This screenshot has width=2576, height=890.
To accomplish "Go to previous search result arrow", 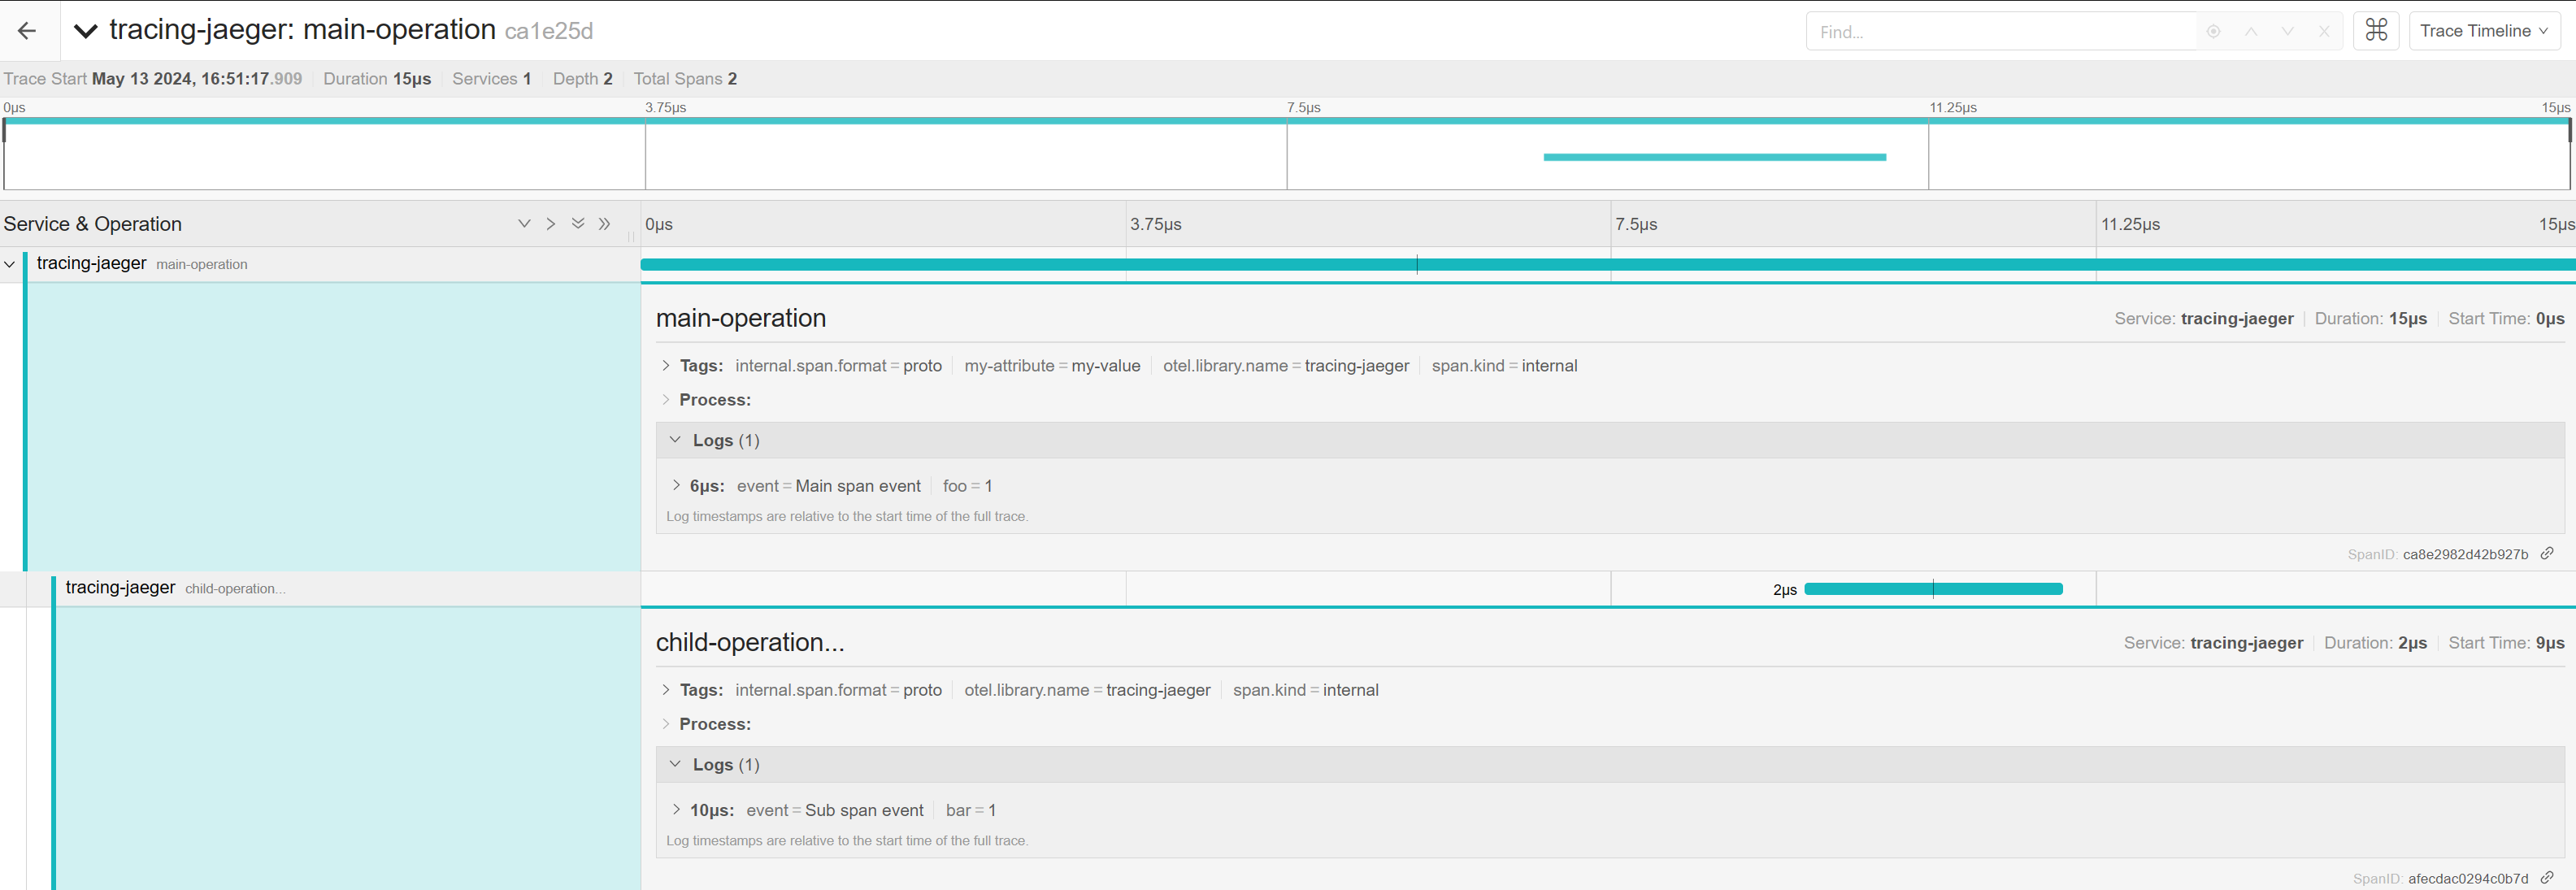I will click(2251, 31).
